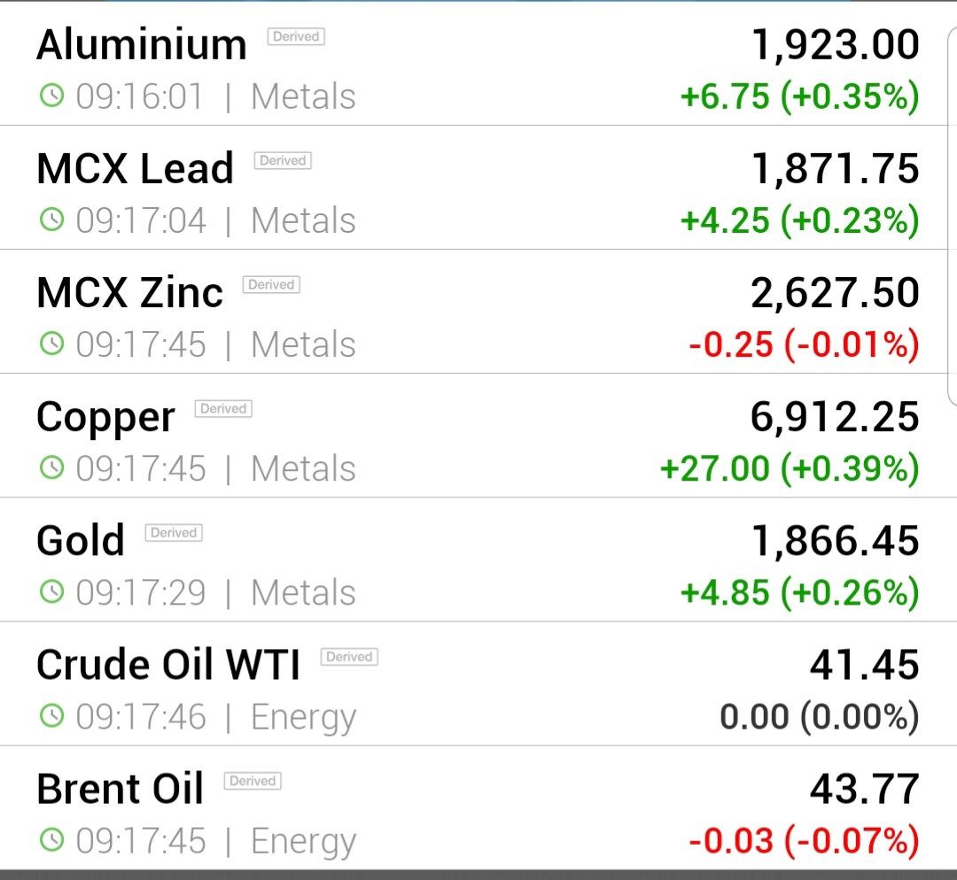The height and width of the screenshot is (880, 957).
Task: Tap the clock icon in Crude Oil WTI row
Action: 52,716
